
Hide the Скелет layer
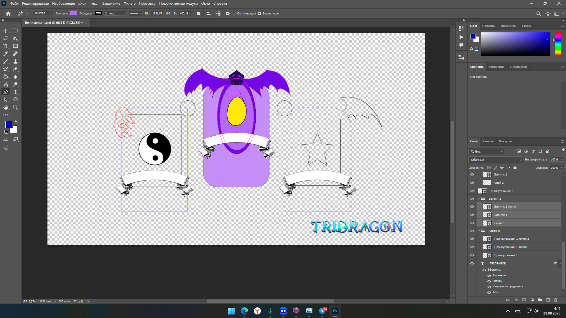(x=472, y=223)
